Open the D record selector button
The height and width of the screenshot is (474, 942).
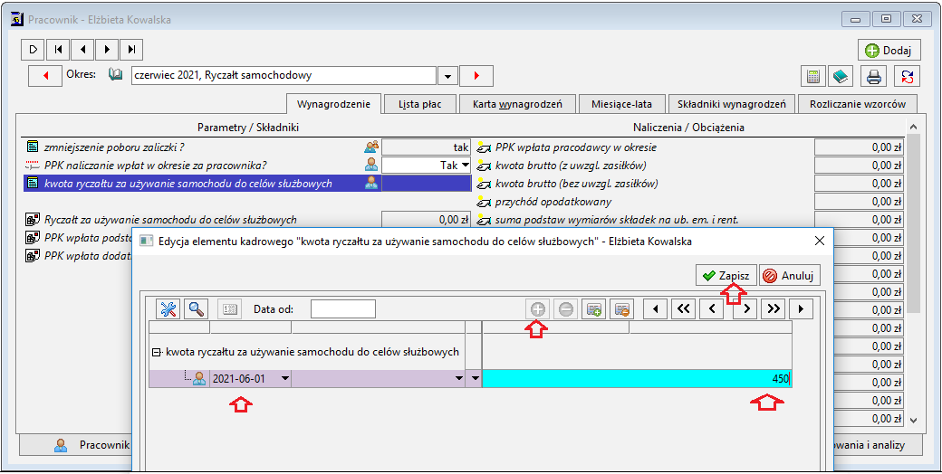33,49
